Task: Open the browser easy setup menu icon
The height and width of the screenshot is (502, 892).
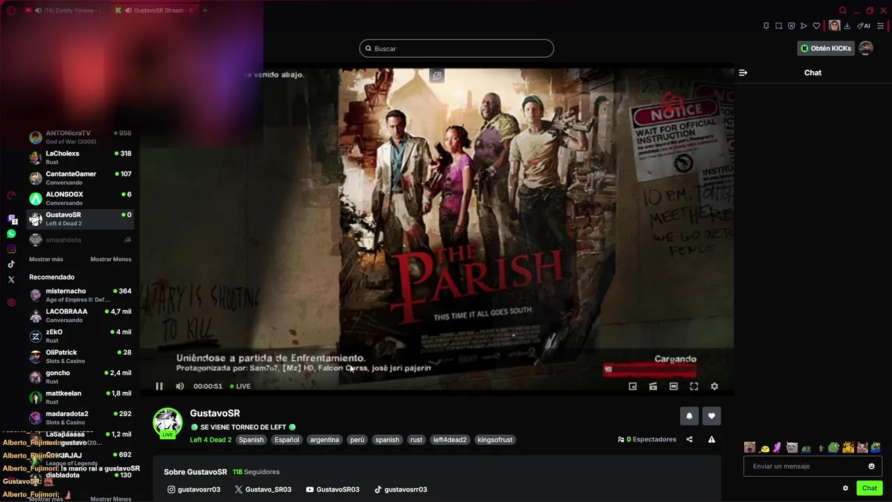Action: click(x=880, y=26)
